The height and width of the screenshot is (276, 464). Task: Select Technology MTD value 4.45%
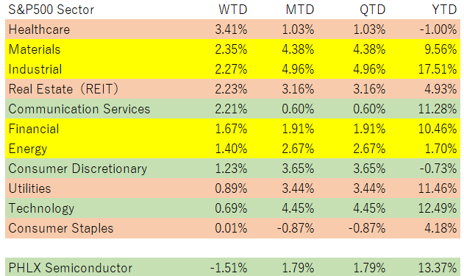(x=298, y=208)
